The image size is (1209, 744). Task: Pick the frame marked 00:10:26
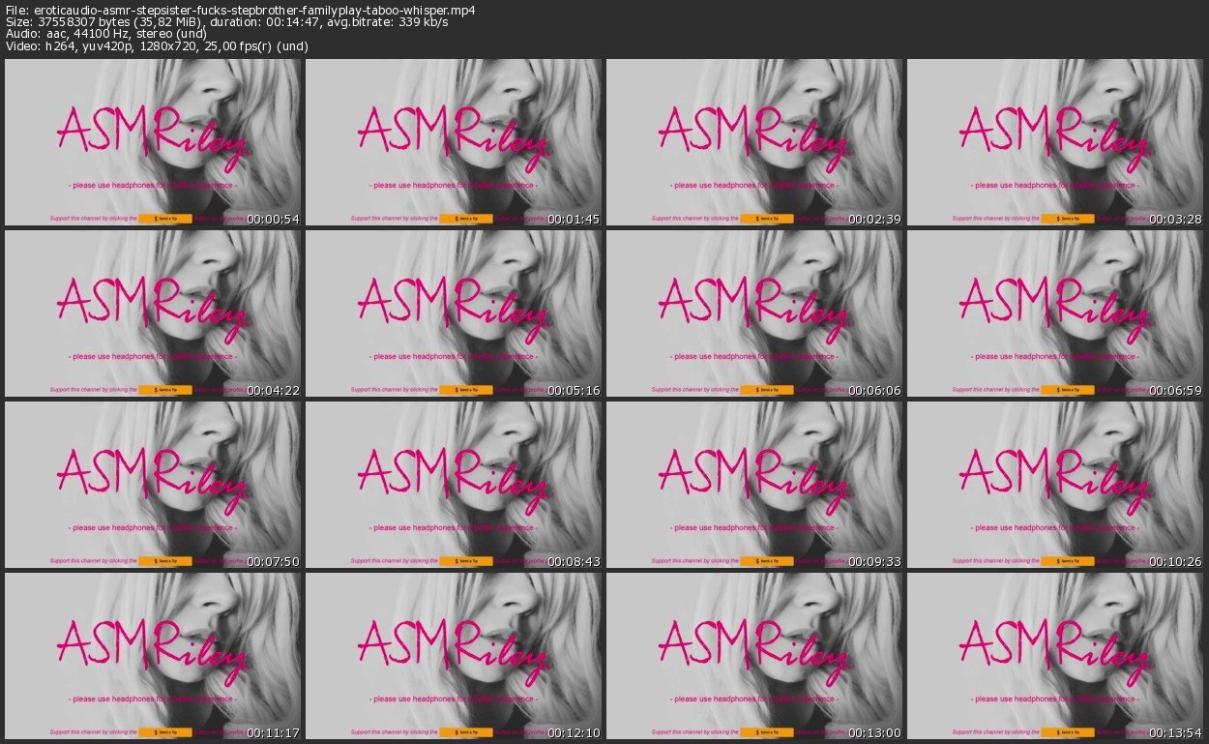1055,485
